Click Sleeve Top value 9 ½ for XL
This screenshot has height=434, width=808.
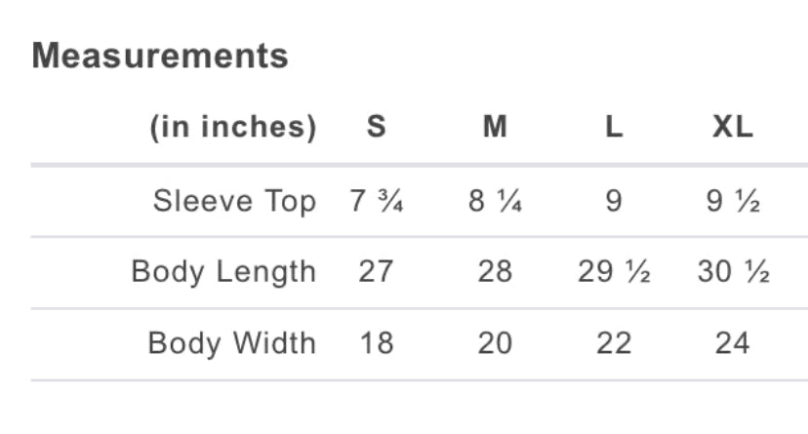[733, 201]
